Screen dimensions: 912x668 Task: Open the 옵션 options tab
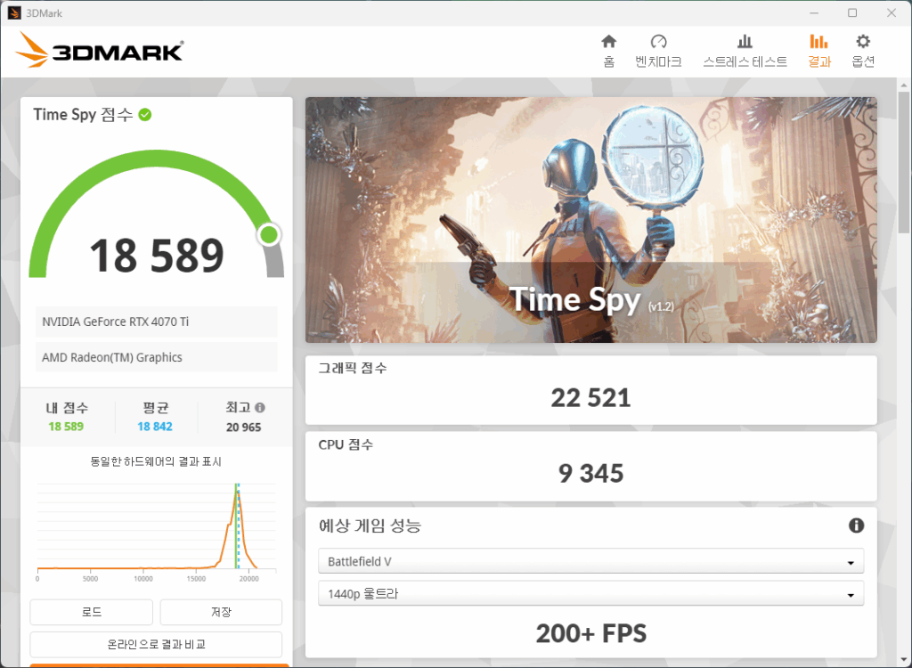tap(862, 51)
